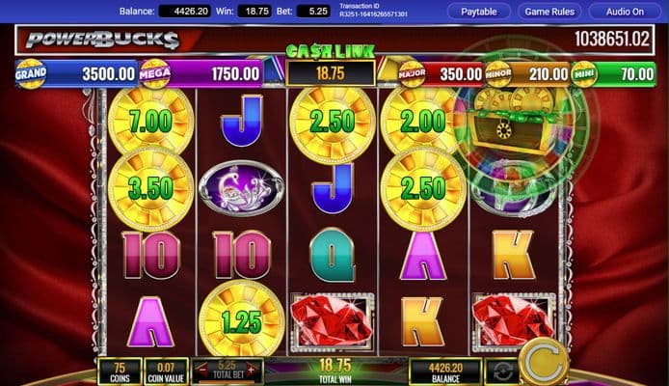Open the Game Rules
This screenshot has width=669, height=386.
(549, 12)
